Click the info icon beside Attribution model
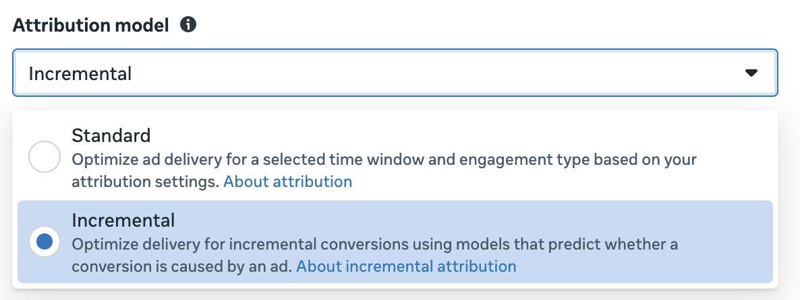800x300 pixels. click(188, 26)
